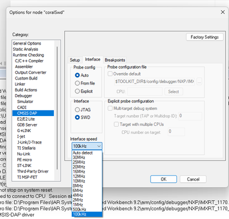
Task: Choose 20MHz speed option
Action: [x=87, y=167]
